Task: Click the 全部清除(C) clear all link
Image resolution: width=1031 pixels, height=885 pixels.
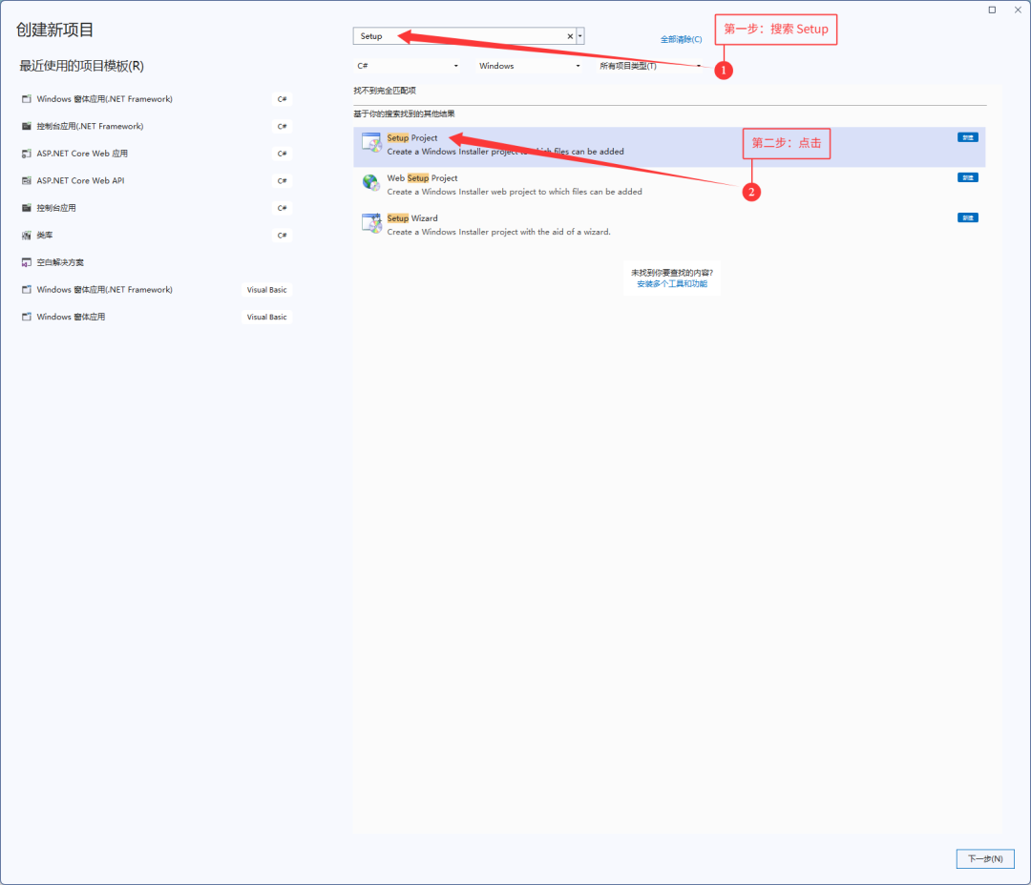Action: 682,39
